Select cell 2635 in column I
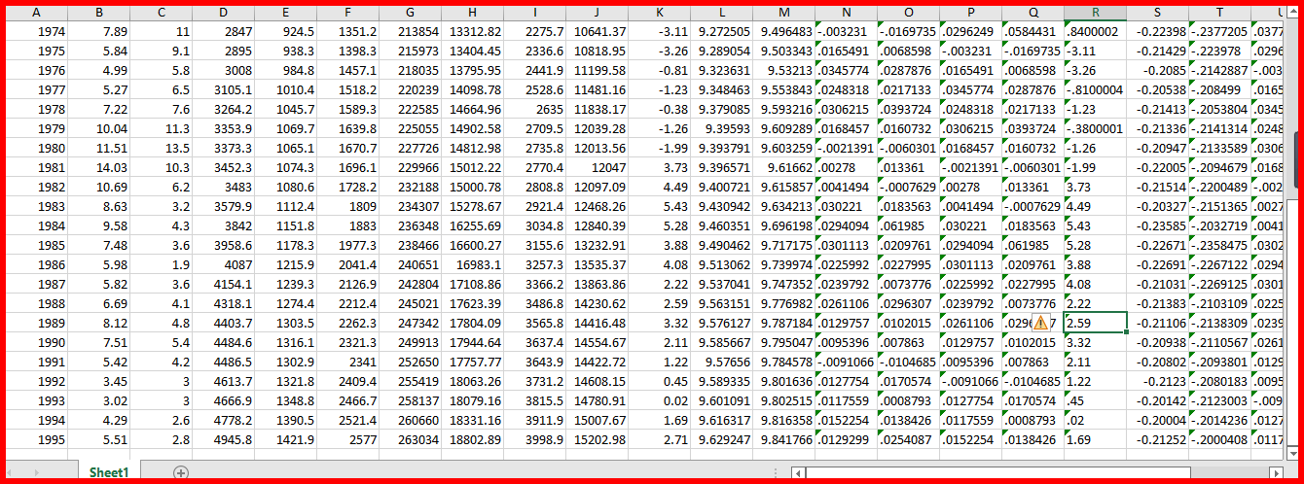Image resolution: width=1304 pixels, height=484 pixels. click(534, 110)
